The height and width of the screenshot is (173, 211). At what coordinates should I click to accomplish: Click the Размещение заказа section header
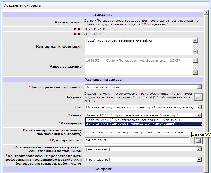tap(103, 80)
